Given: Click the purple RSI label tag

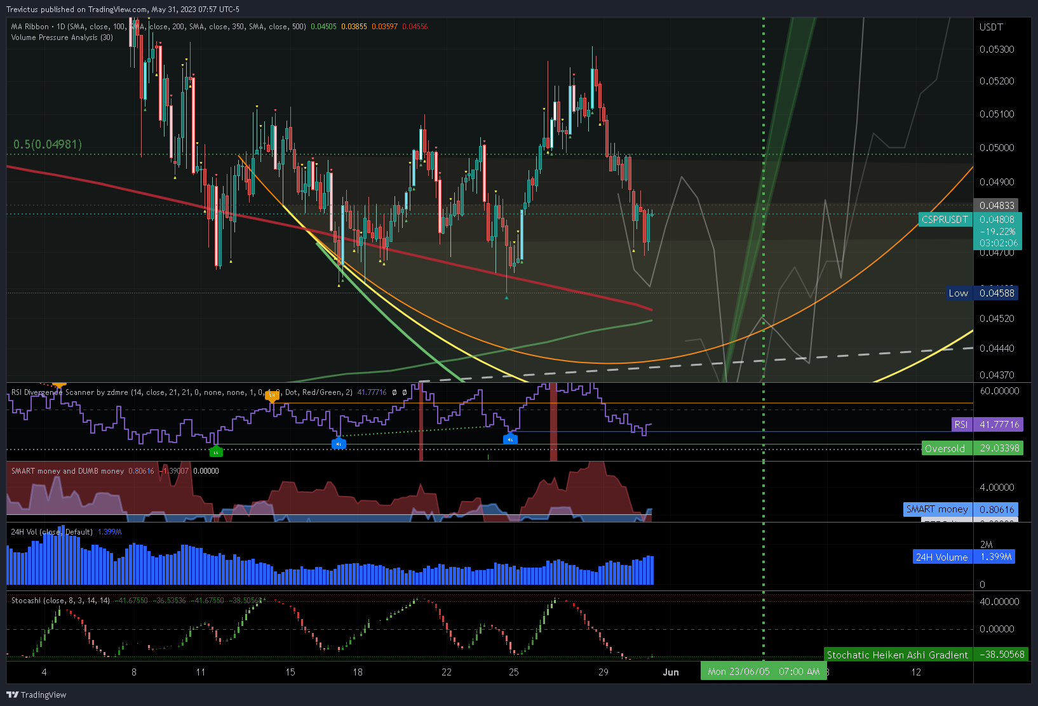Looking at the screenshot, I should coord(962,425).
